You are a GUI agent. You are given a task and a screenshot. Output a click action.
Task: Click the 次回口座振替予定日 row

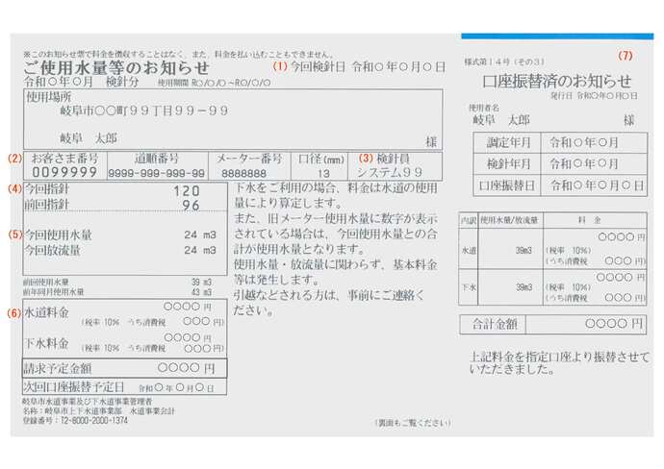tap(125, 386)
